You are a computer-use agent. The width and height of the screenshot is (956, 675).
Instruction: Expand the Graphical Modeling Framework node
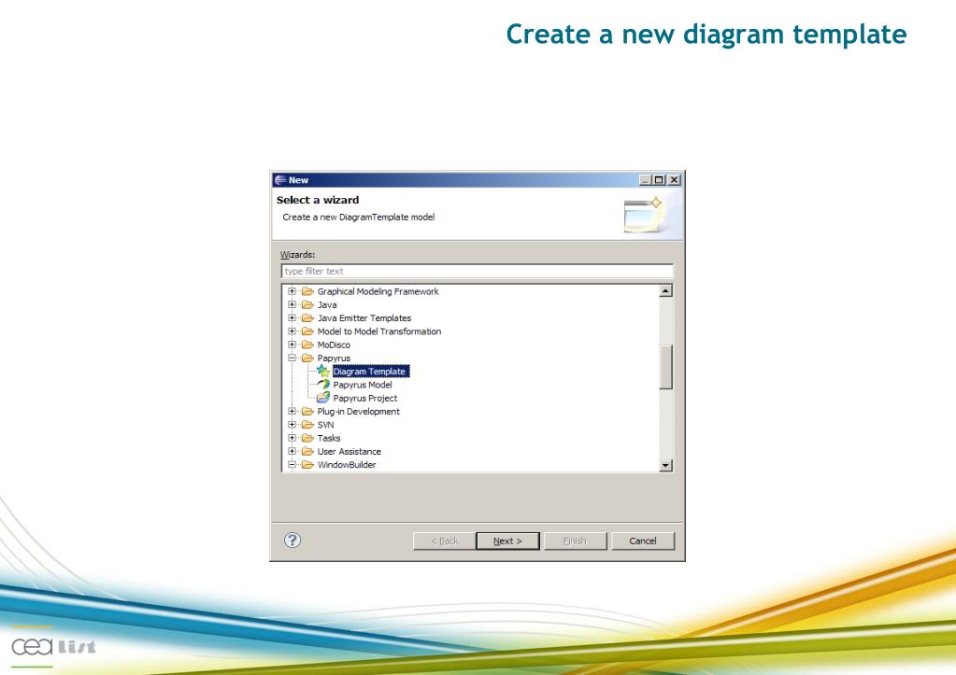[293, 291]
